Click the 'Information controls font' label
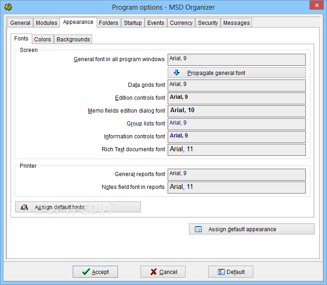327x285 pixels. [134, 137]
